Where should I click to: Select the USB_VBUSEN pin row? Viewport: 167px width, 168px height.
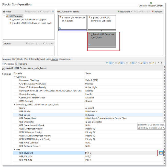click(x=88, y=157)
